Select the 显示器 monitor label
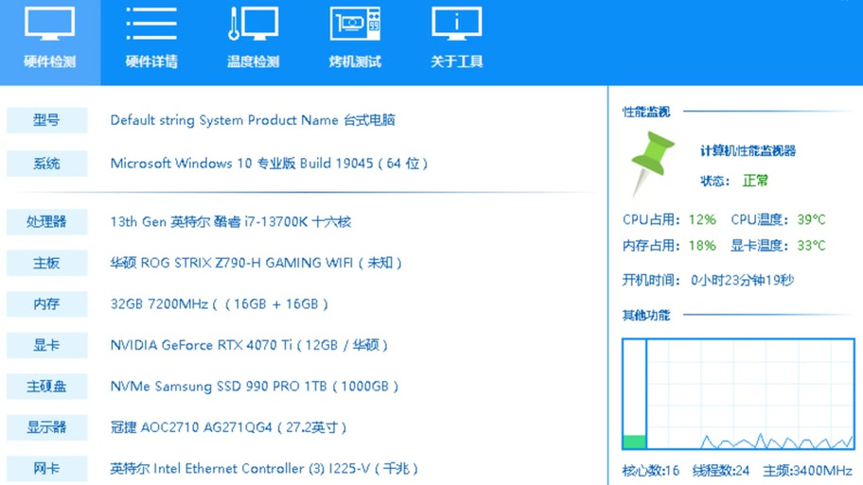The width and height of the screenshot is (863, 485). coord(46,427)
